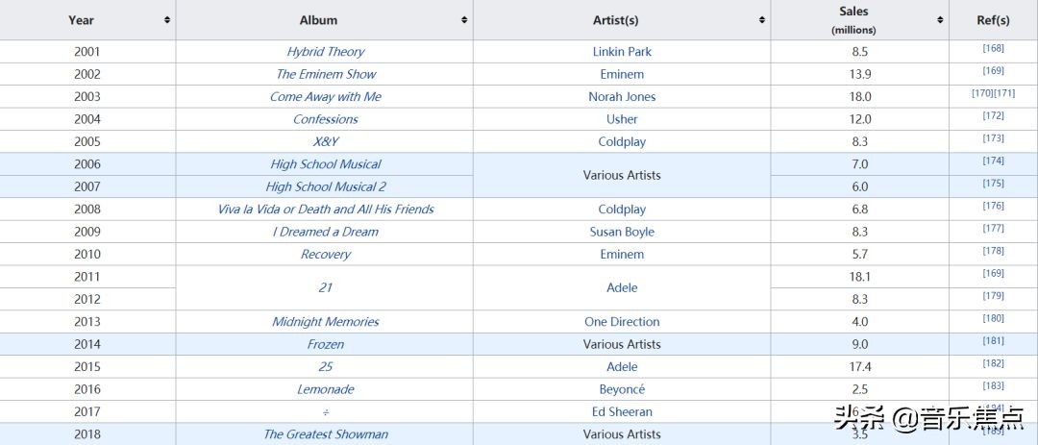Open reference footnote 168
The width and height of the screenshot is (1038, 445).
click(x=993, y=48)
